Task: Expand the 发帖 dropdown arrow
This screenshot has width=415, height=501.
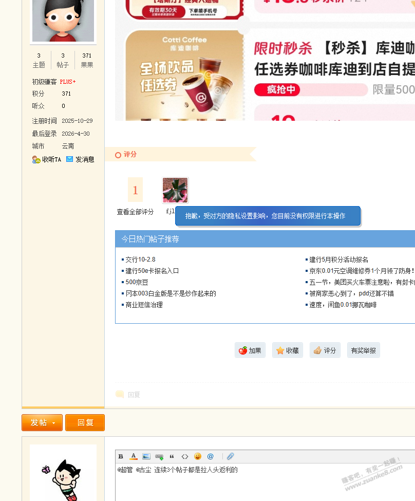Action: [x=54, y=423]
